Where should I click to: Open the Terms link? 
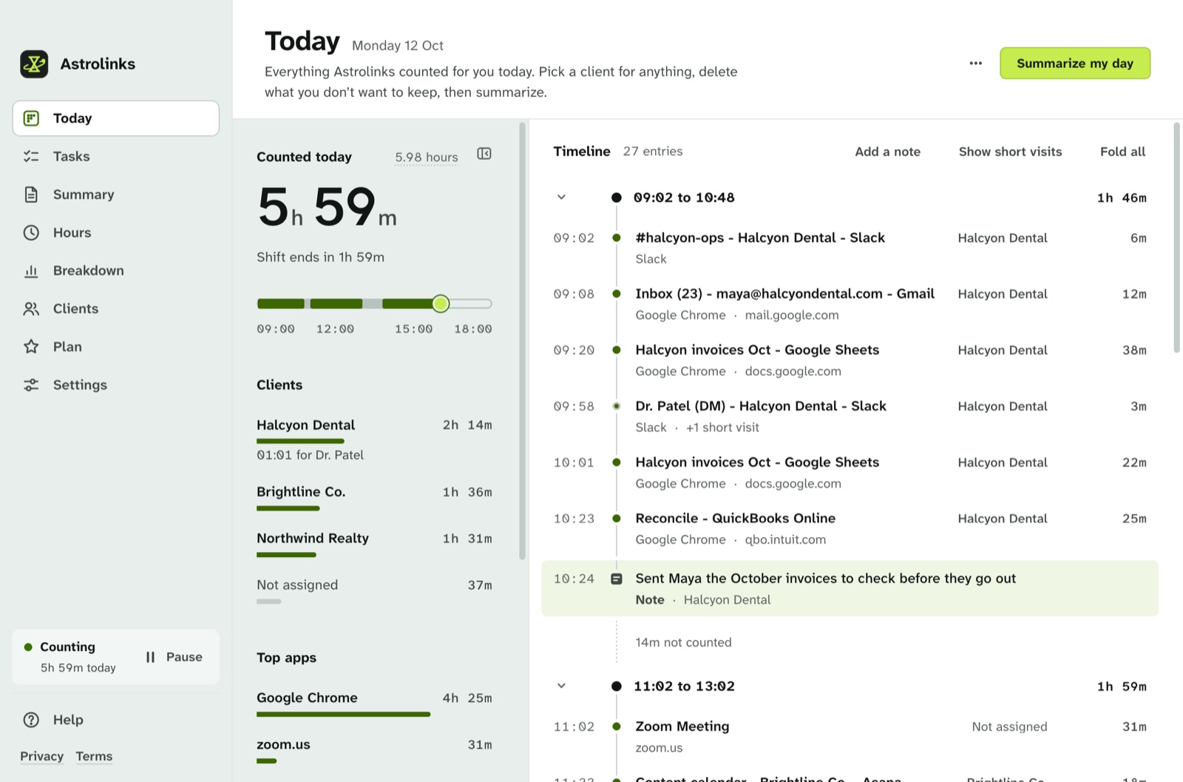point(94,756)
